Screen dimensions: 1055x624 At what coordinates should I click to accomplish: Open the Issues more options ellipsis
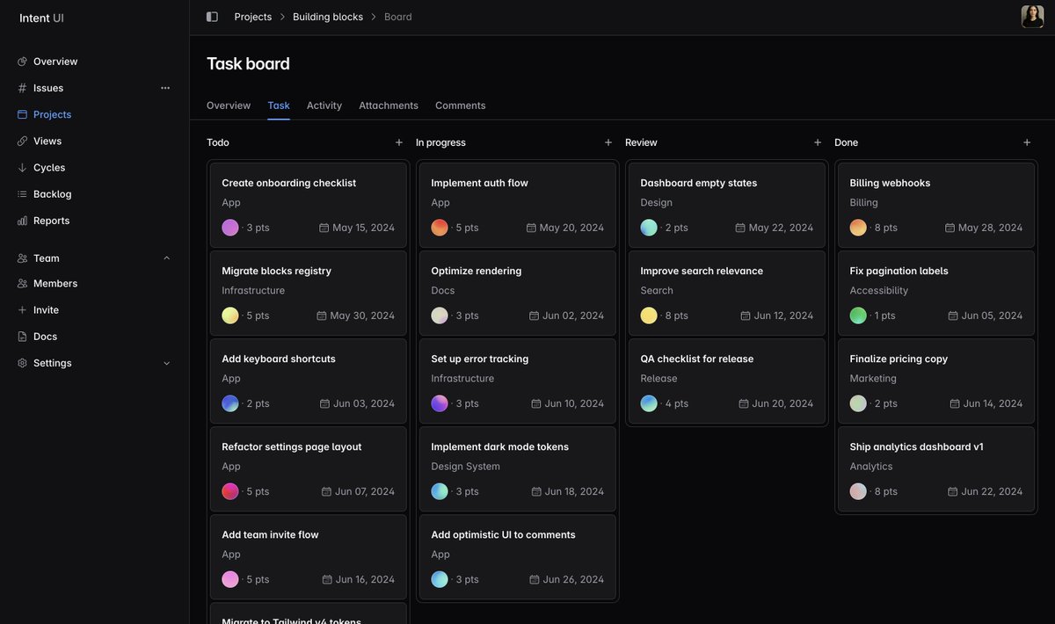[x=165, y=88]
